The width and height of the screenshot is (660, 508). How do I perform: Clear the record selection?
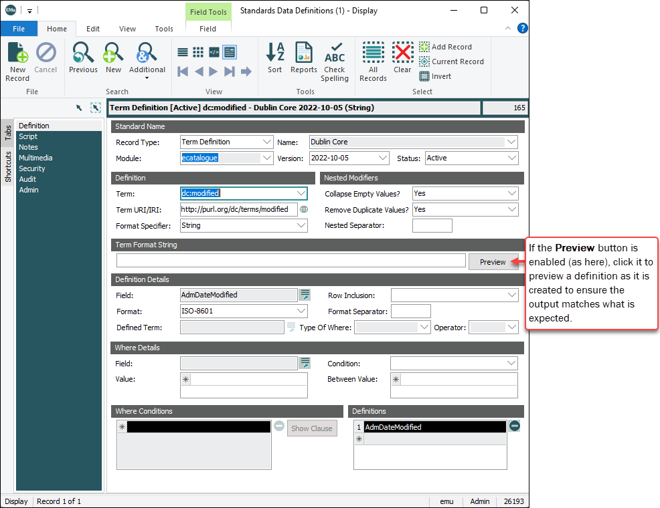click(402, 57)
